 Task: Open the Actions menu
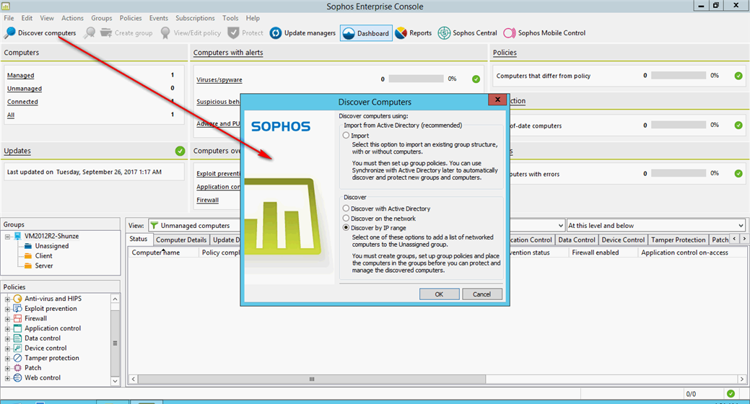click(72, 18)
